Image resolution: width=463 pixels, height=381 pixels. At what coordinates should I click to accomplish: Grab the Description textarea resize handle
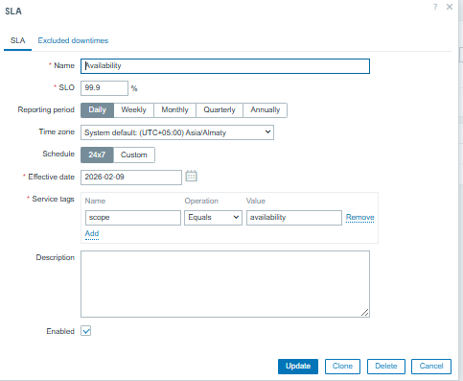(365, 313)
